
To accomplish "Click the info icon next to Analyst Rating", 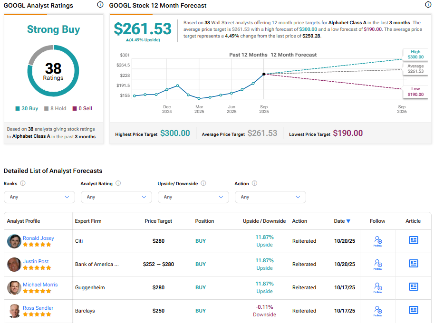I will point(118,183).
